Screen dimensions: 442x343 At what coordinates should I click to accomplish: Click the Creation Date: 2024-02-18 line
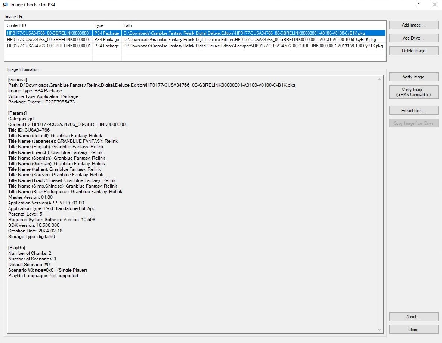[x=35, y=231]
